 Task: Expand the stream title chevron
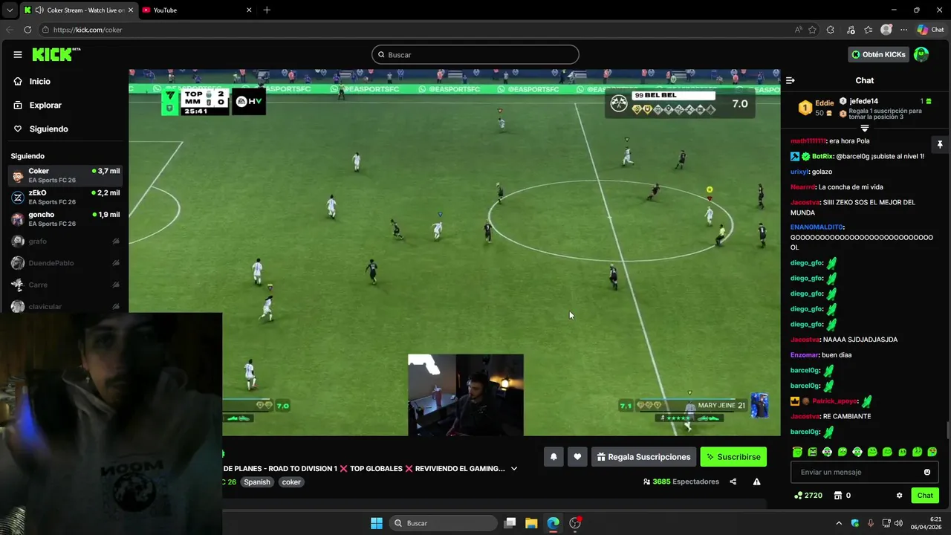click(x=514, y=469)
